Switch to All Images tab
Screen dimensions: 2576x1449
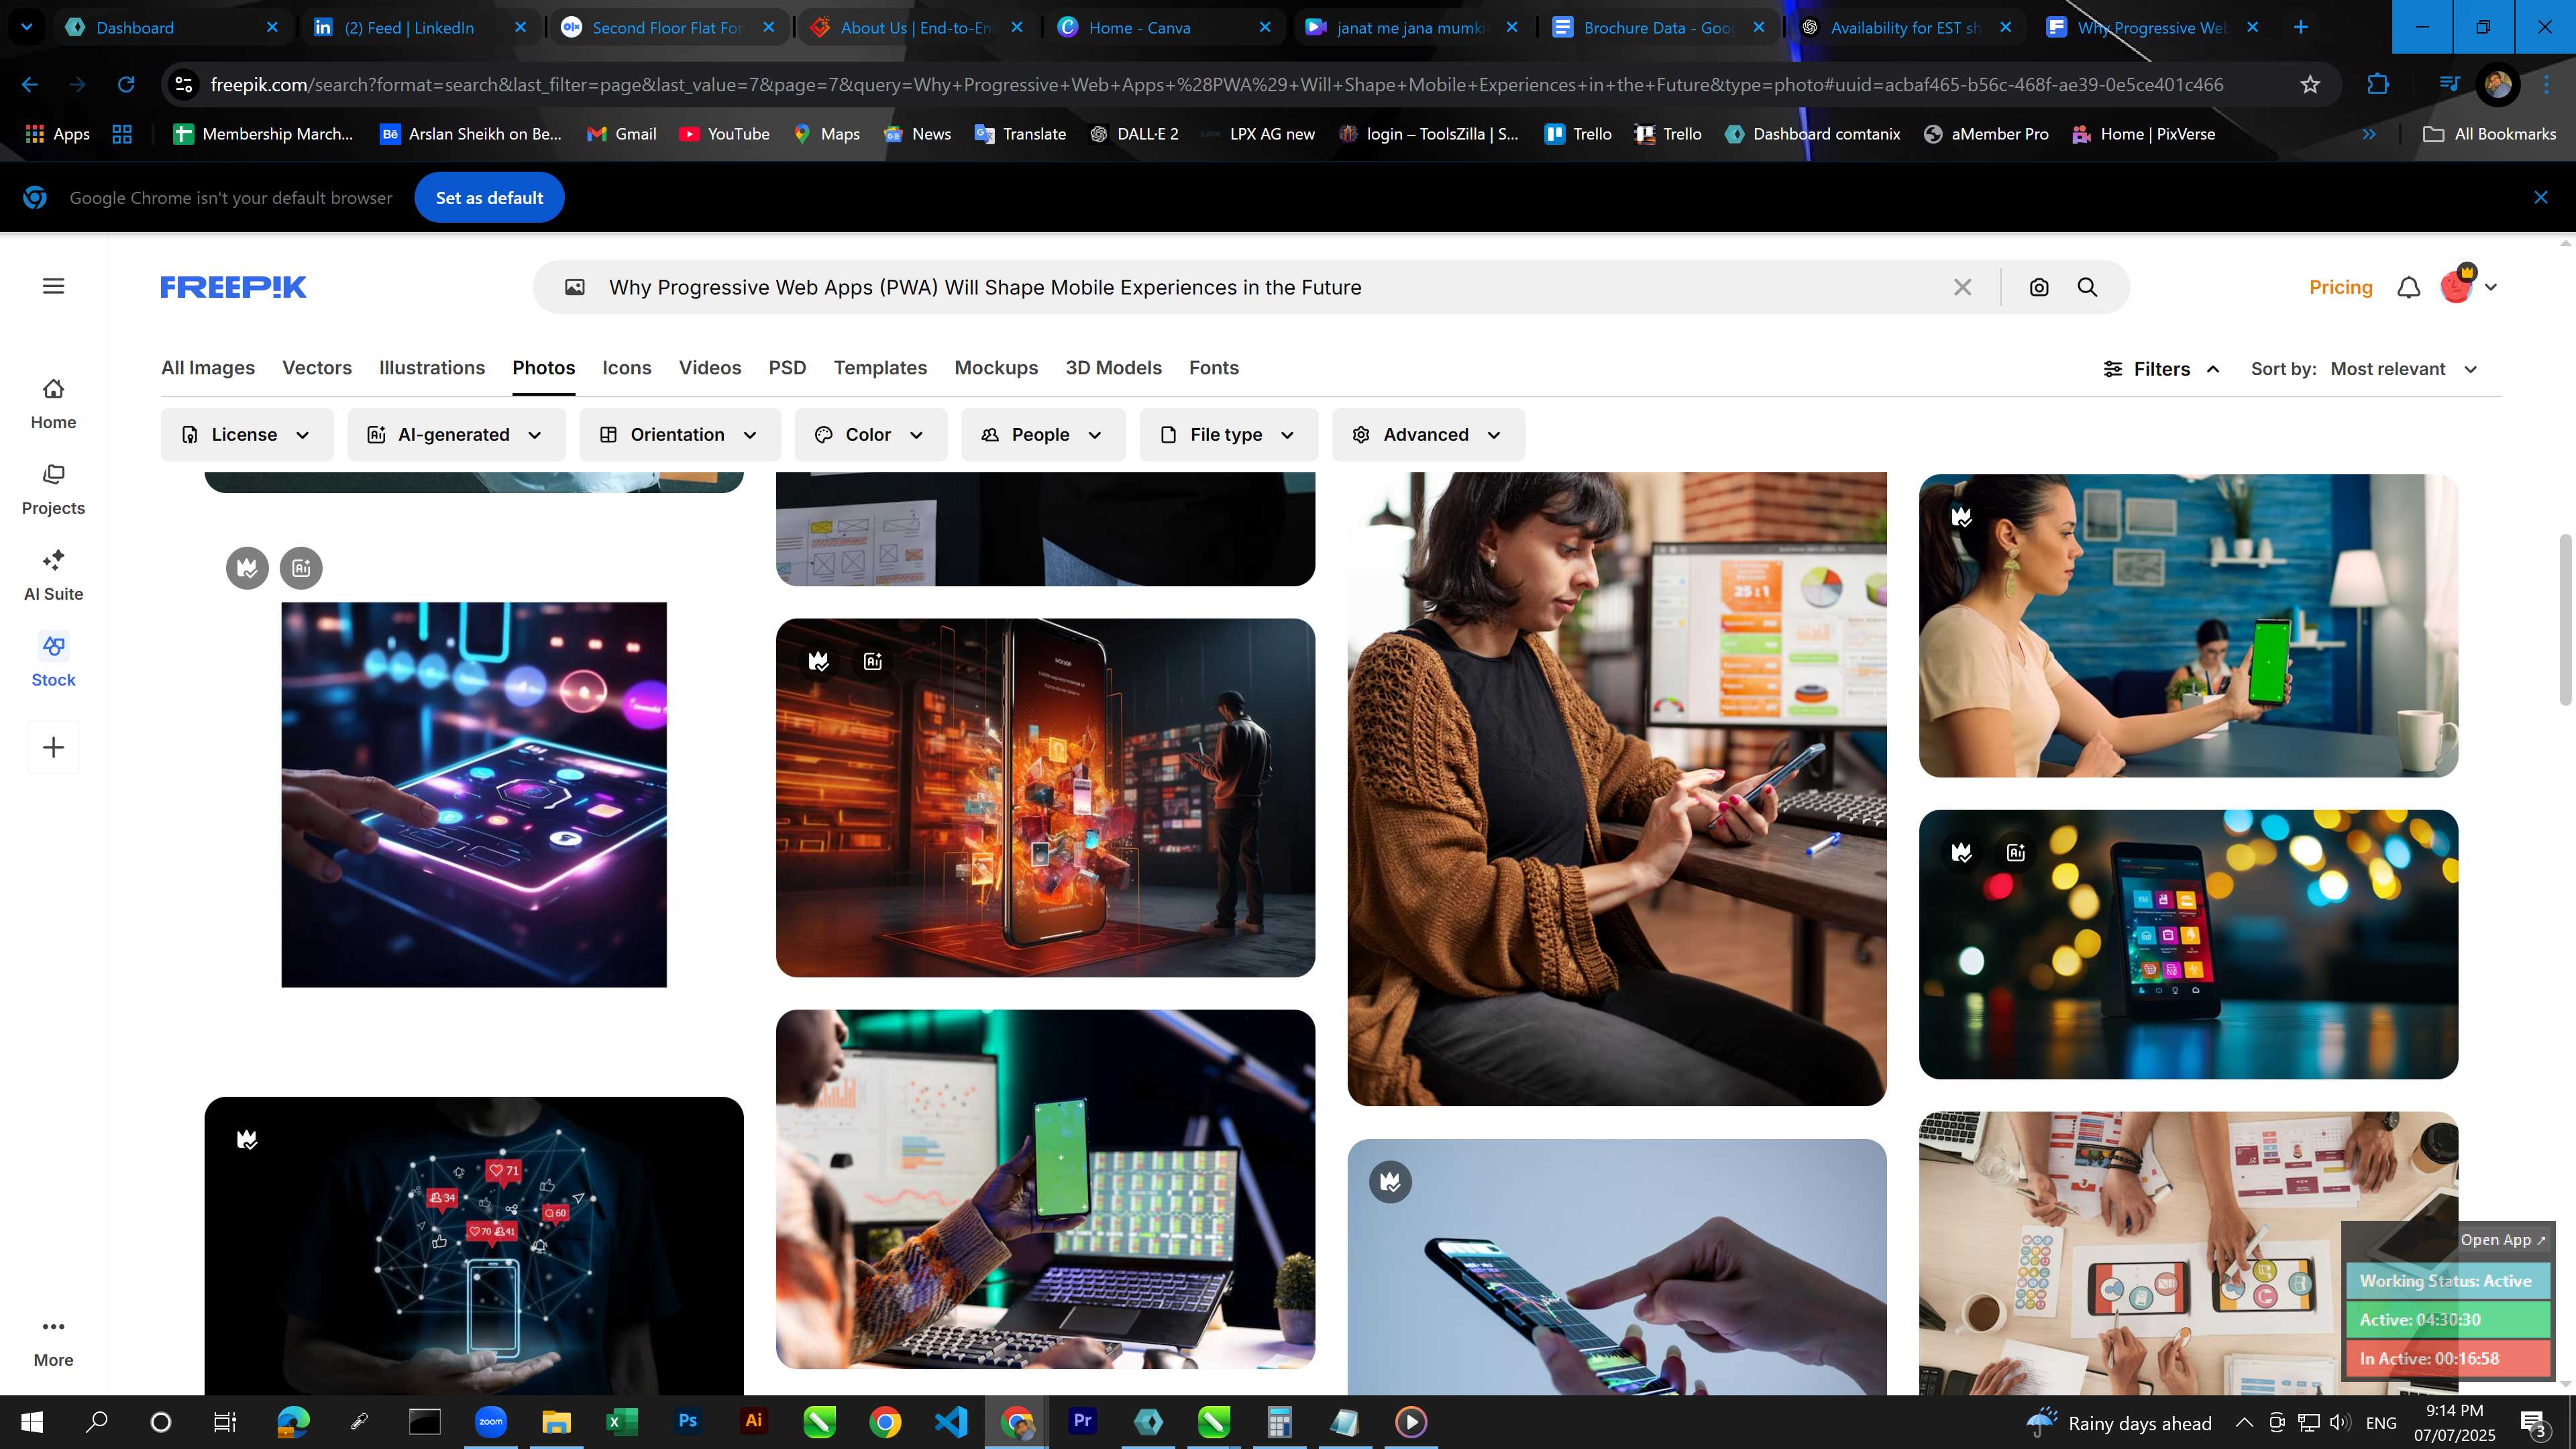[208, 367]
